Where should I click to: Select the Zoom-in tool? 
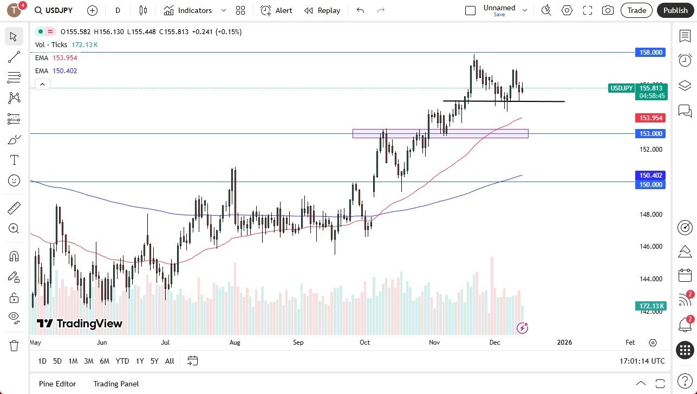pyautogui.click(x=14, y=228)
